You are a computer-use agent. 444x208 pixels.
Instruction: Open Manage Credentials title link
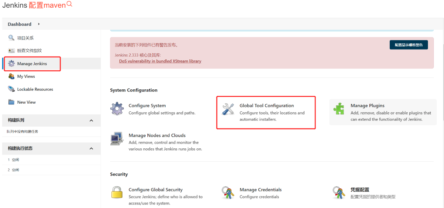pos(261,190)
